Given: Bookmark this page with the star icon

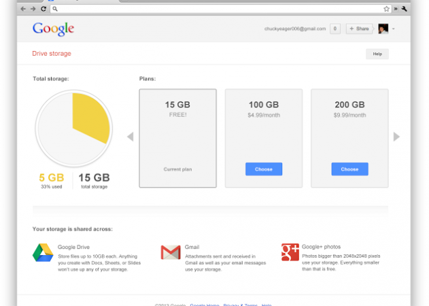Looking at the screenshot, I should (x=386, y=9).
